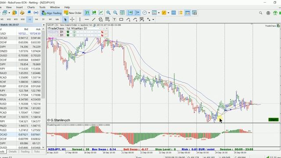Click Market Watch scrollbar up arrow

43,29
